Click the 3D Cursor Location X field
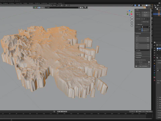This screenshot has width=161, height=121. (143, 38)
